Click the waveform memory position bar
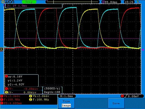Image resolution: width=145 pixels, height=109 pixels. [72, 2]
